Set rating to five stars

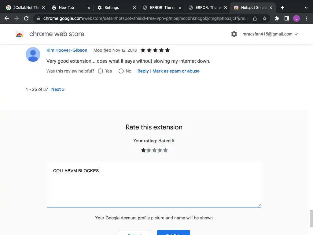point(165,150)
